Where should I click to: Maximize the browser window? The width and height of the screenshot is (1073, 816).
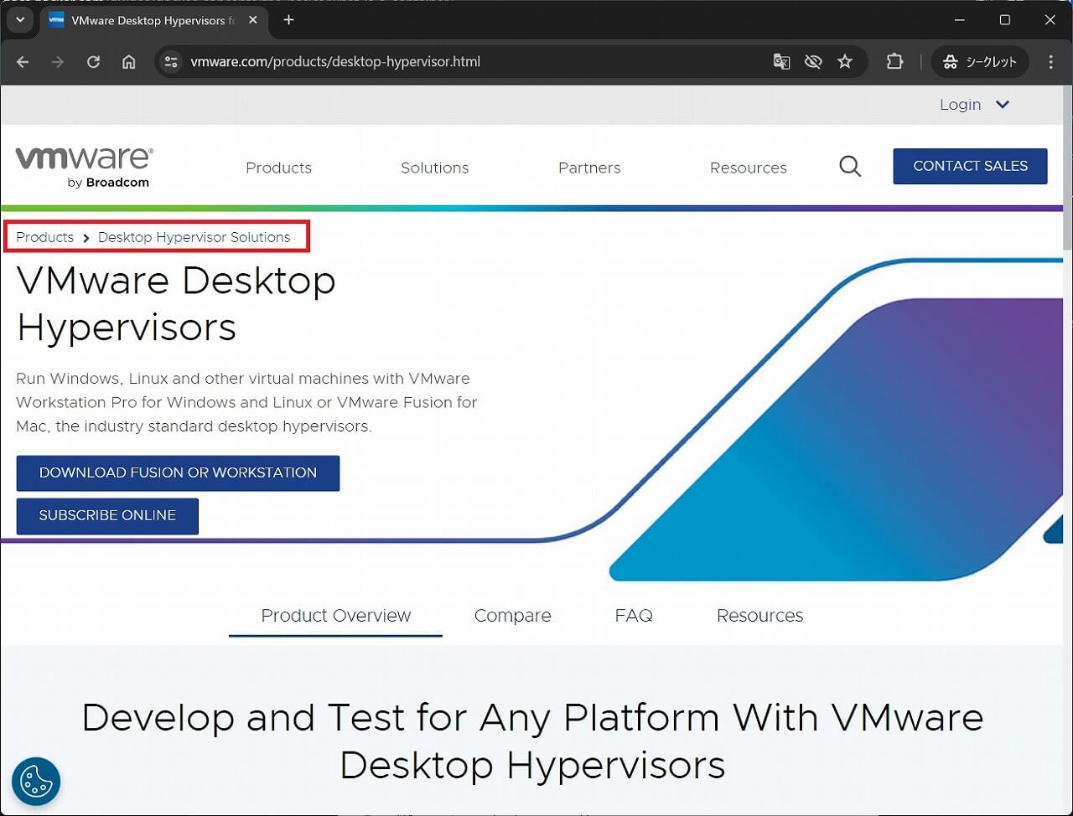1005,19
